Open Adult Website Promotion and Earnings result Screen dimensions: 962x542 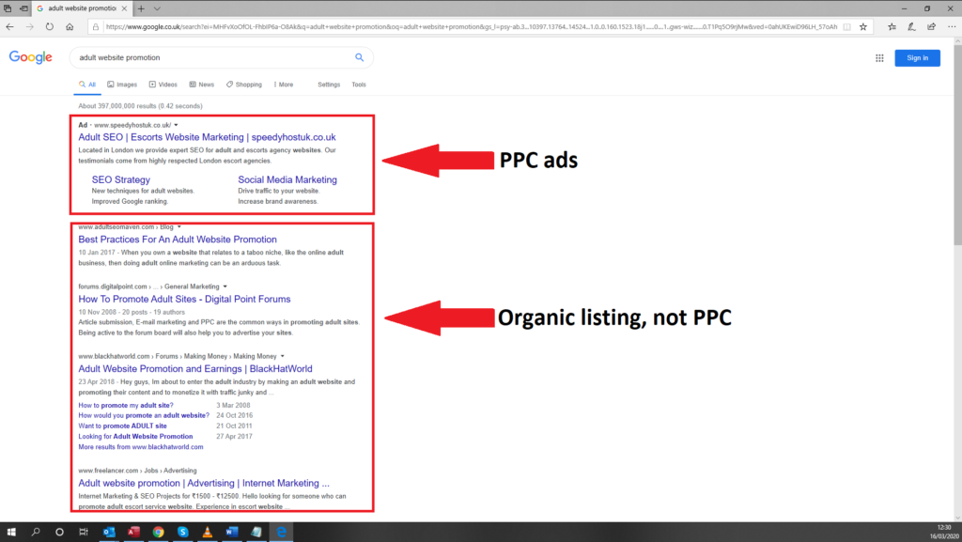point(195,369)
